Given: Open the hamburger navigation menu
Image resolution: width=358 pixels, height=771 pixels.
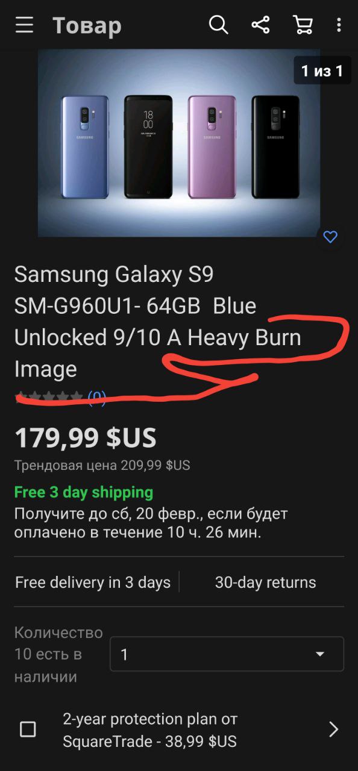Looking at the screenshot, I should click(24, 25).
